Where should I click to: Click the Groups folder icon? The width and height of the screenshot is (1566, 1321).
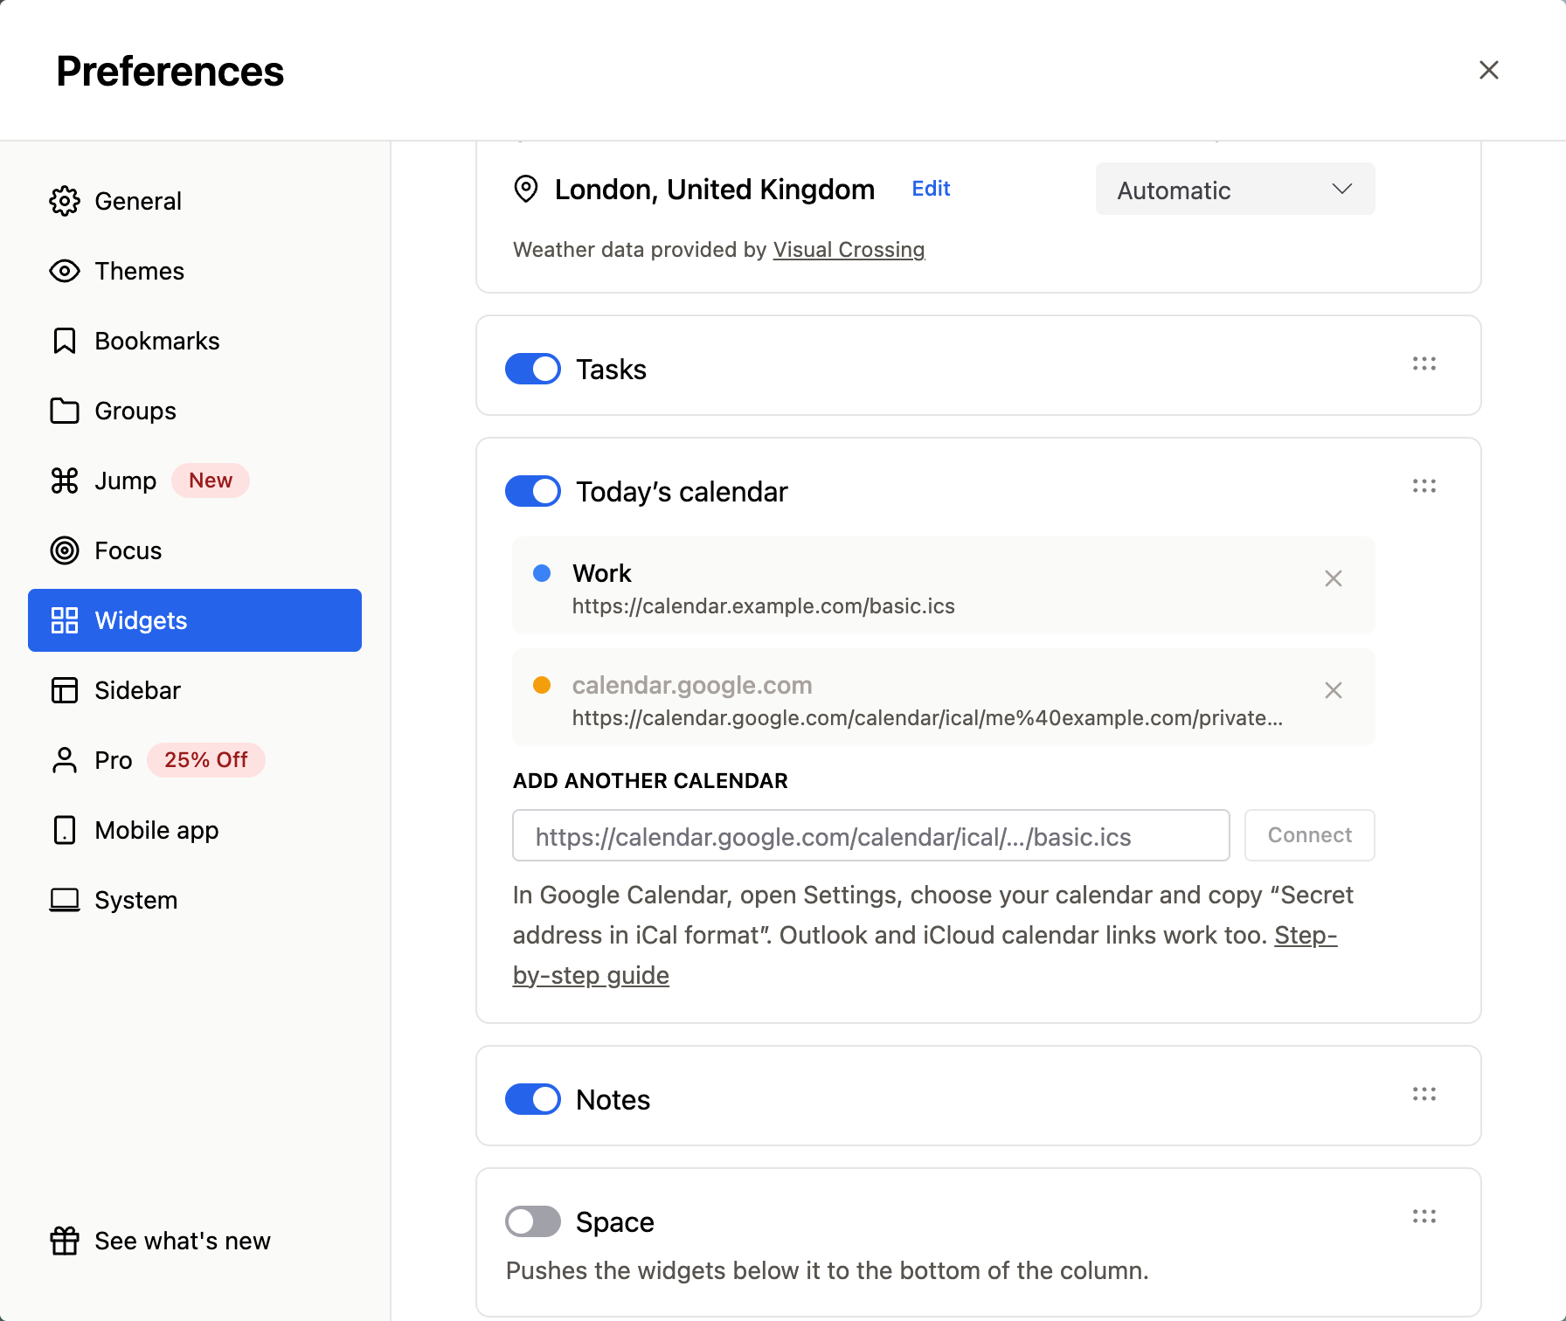tap(65, 411)
